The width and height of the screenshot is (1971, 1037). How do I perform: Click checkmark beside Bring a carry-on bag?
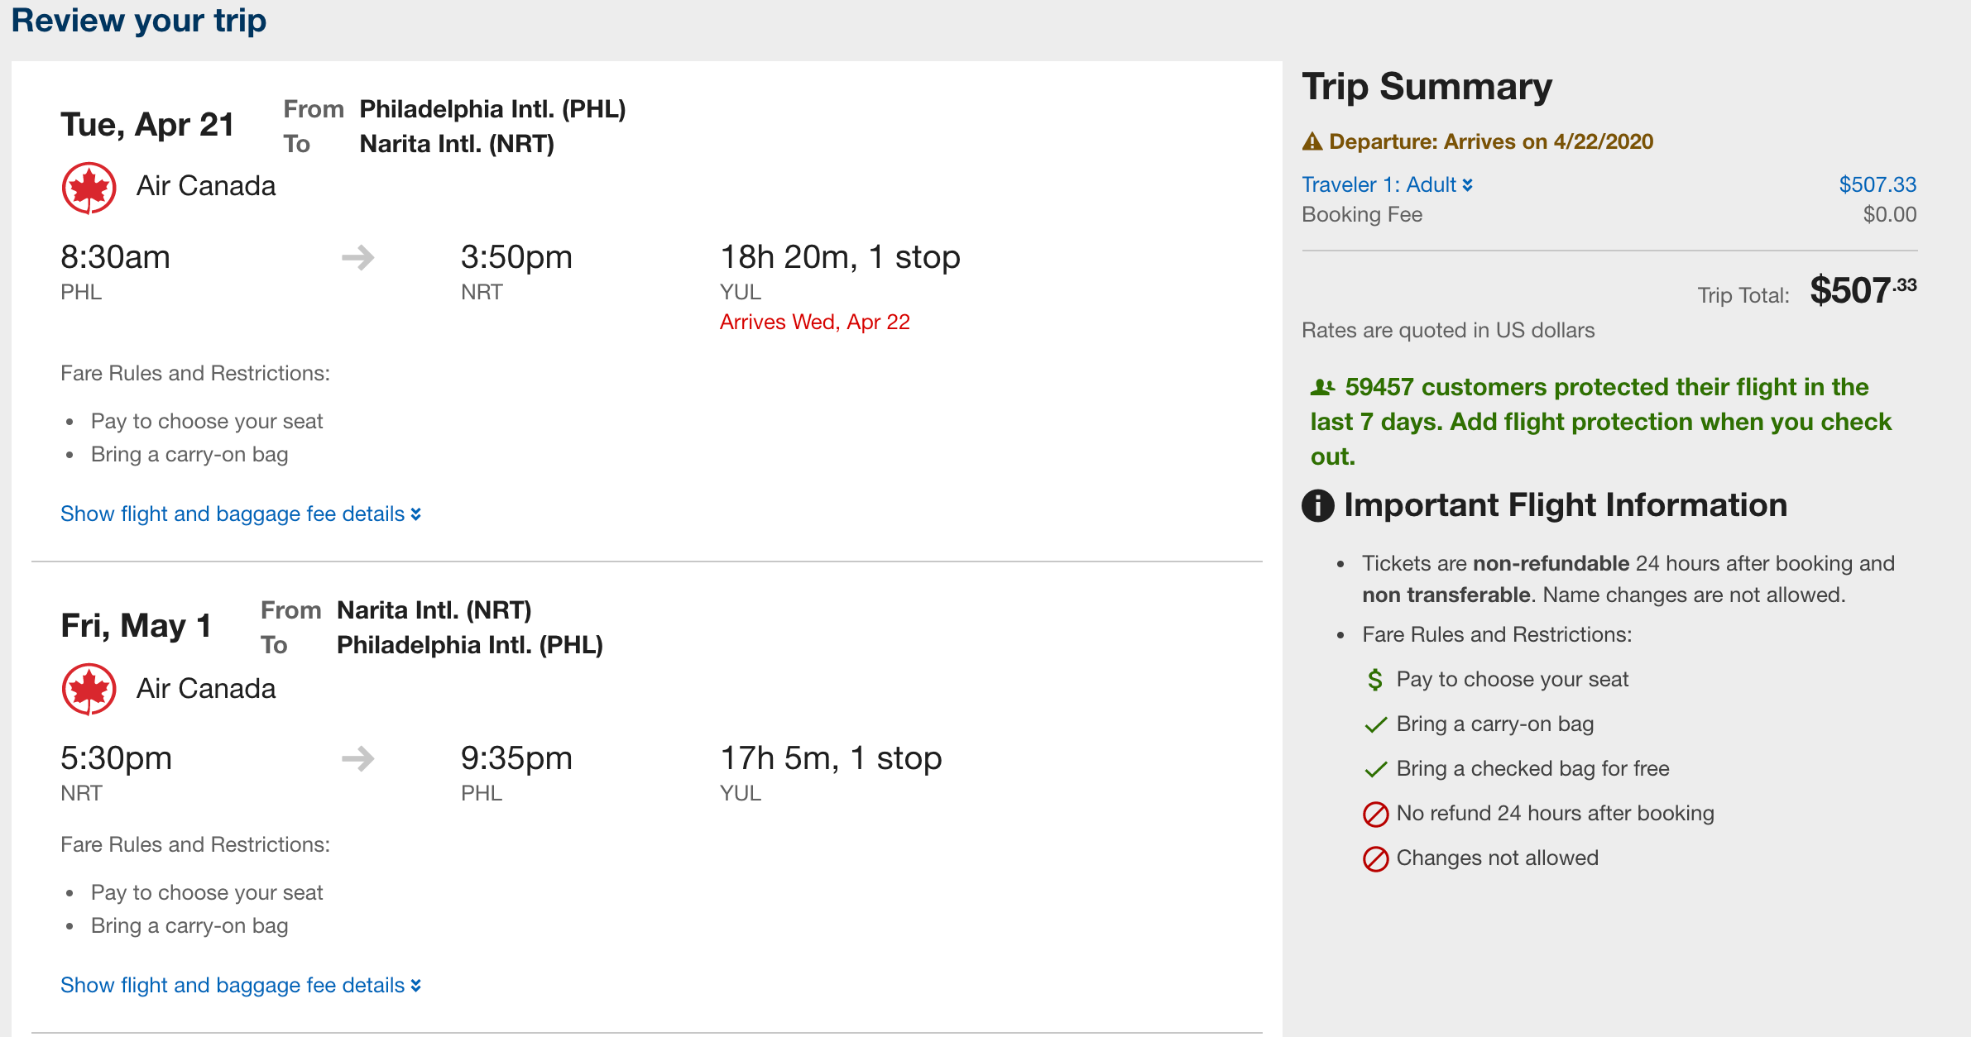tap(1375, 725)
